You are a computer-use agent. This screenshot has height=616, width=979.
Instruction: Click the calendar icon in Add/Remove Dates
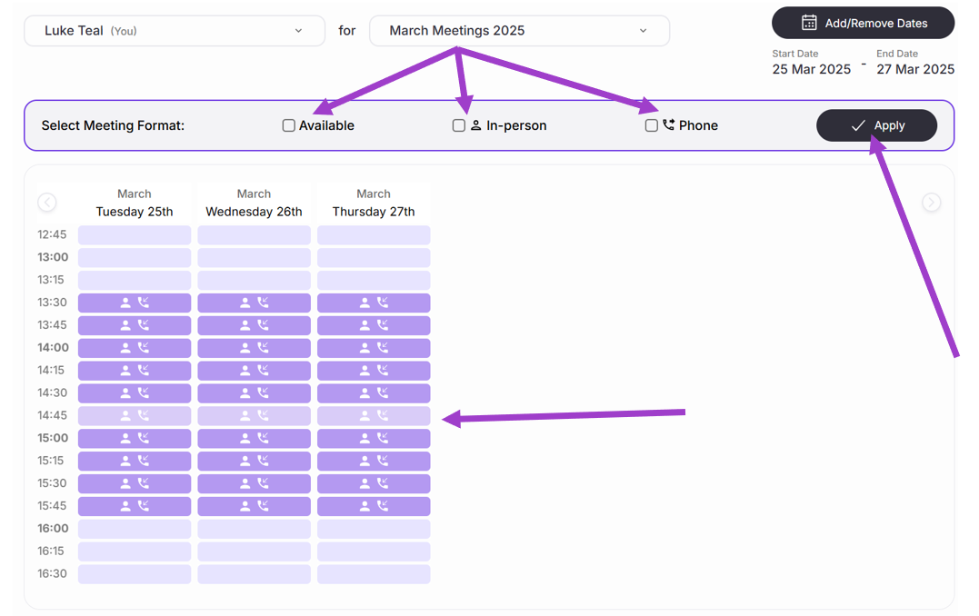pyautogui.click(x=809, y=23)
